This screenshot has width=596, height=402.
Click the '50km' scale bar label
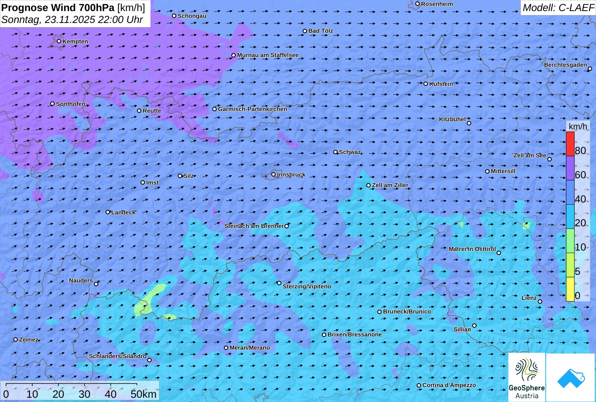[x=143, y=394]
